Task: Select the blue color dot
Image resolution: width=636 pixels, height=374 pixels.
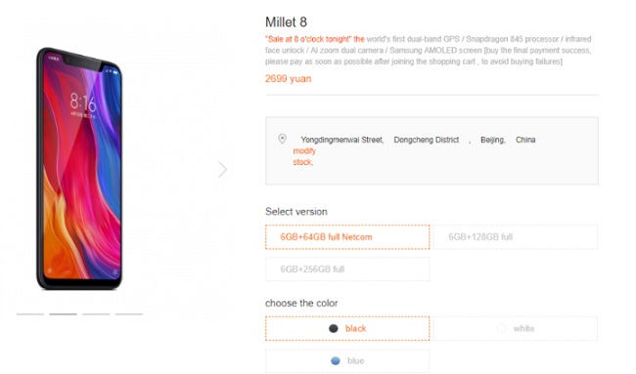Action: 336,360
